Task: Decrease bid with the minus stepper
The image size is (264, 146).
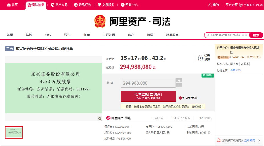Action: [x=179, y=85]
